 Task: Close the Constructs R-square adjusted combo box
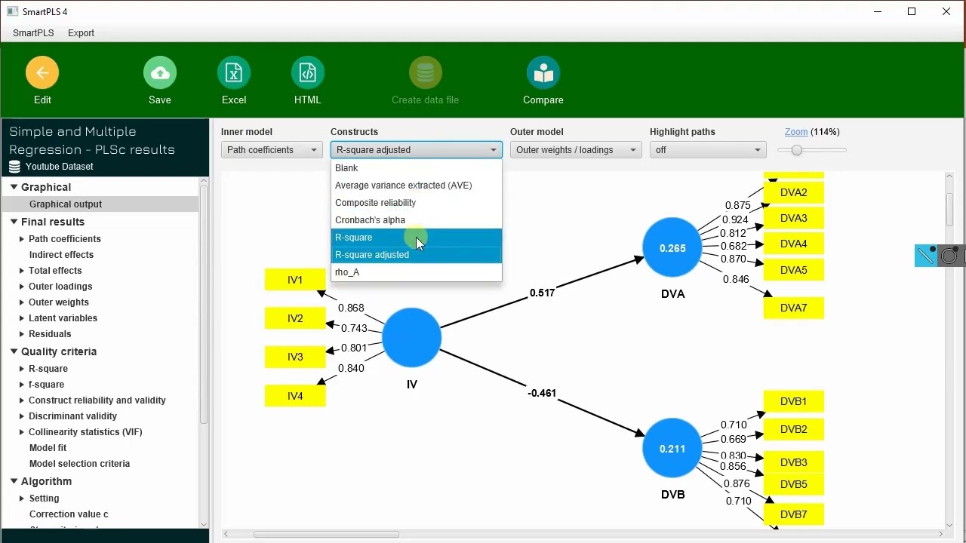coord(417,150)
